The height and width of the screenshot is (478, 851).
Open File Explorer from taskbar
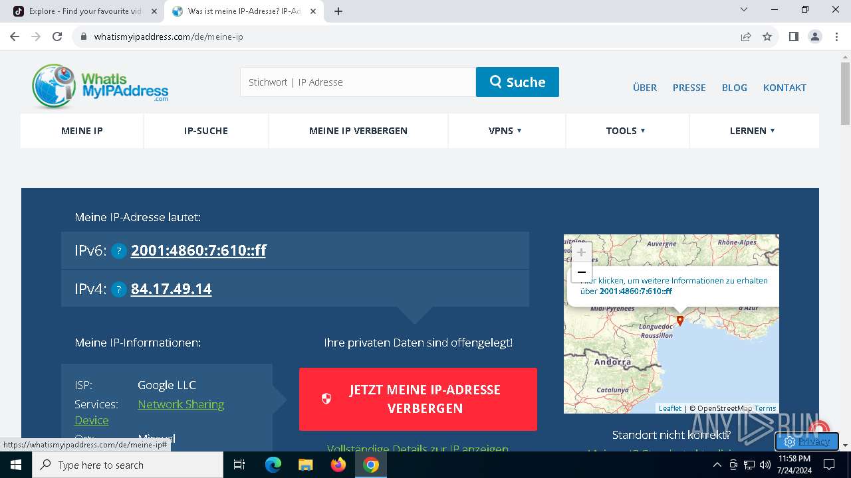click(x=305, y=465)
